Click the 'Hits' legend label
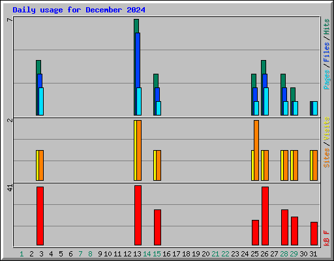Screen dimensions: 334x261 coord(326,27)
